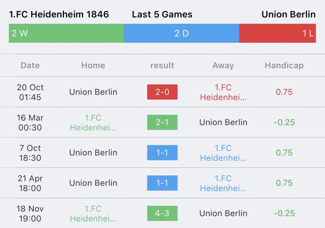Click -0.25 handicap in 18 Nov row

(x=284, y=213)
